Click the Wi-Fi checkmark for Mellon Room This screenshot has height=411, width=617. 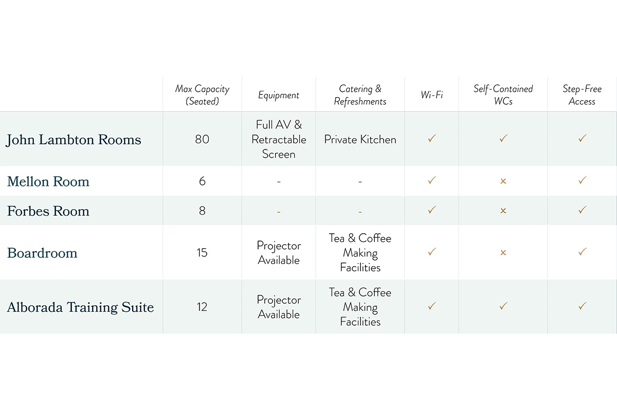432,180
